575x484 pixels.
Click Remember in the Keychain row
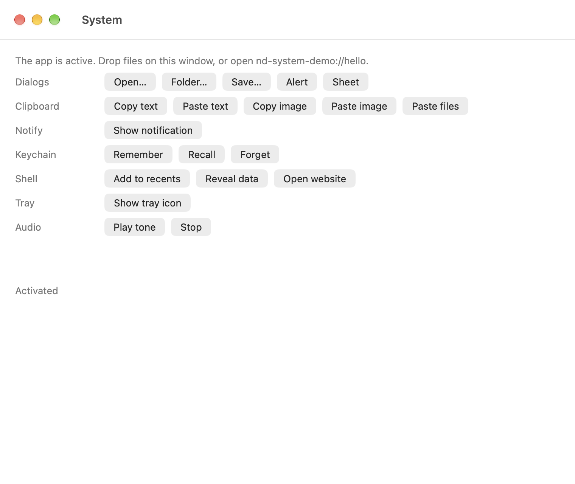(138, 154)
